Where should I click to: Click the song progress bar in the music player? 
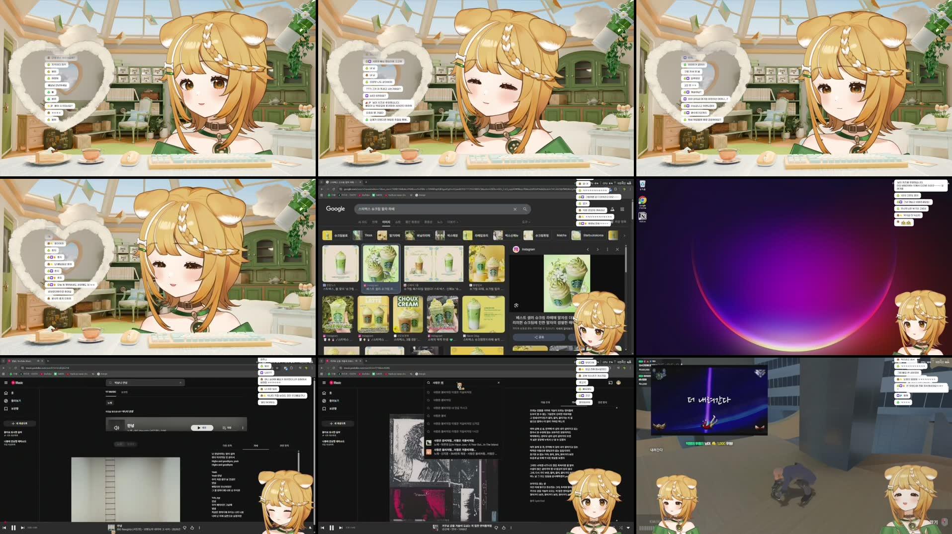[149, 522]
